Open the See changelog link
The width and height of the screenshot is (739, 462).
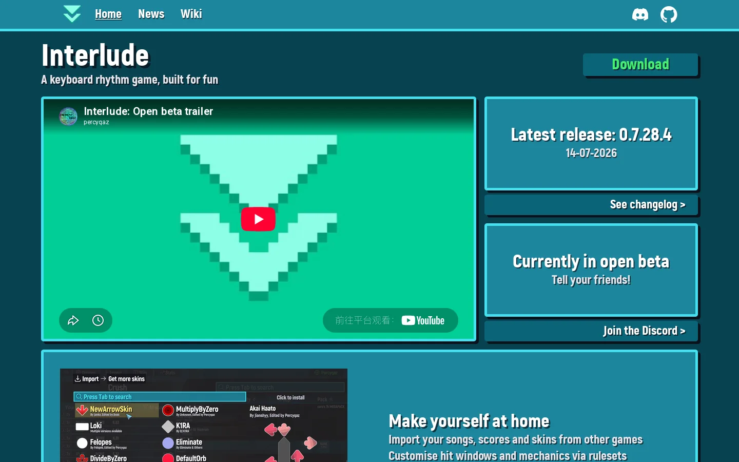[x=591, y=204]
